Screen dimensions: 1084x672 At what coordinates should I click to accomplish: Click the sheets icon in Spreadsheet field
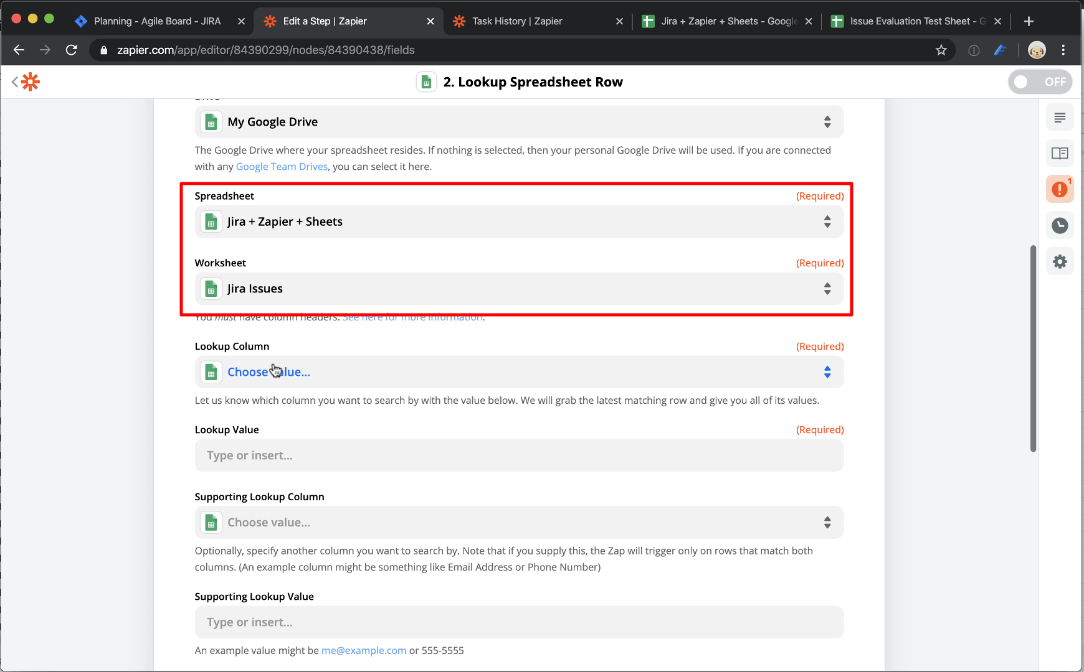point(211,222)
